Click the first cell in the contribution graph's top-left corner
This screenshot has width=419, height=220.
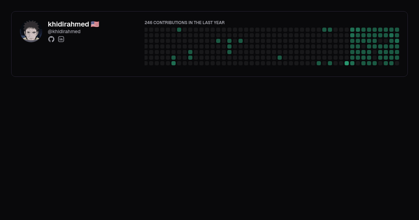pyautogui.click(x=146, y=30)
